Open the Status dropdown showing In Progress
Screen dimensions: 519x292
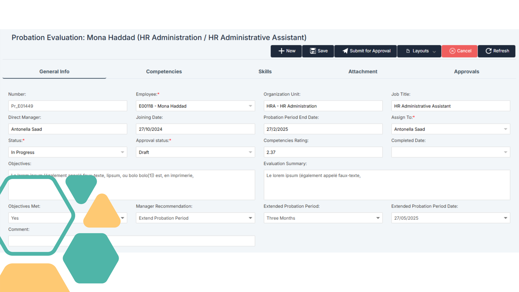(x=122, y=152)
